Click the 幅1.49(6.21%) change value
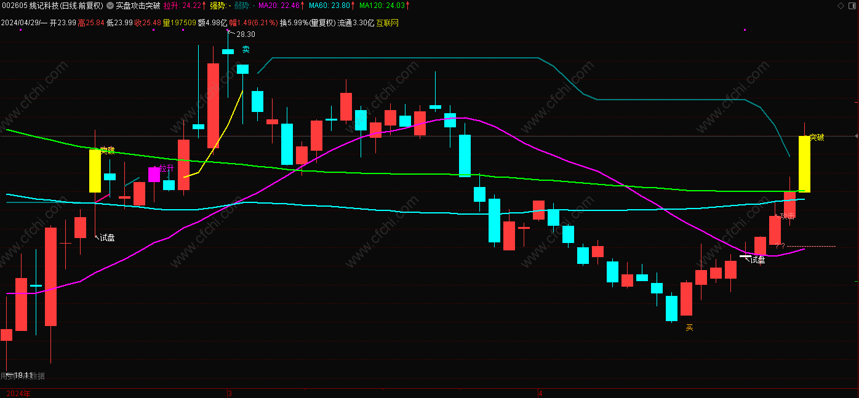 coord(254,23)
